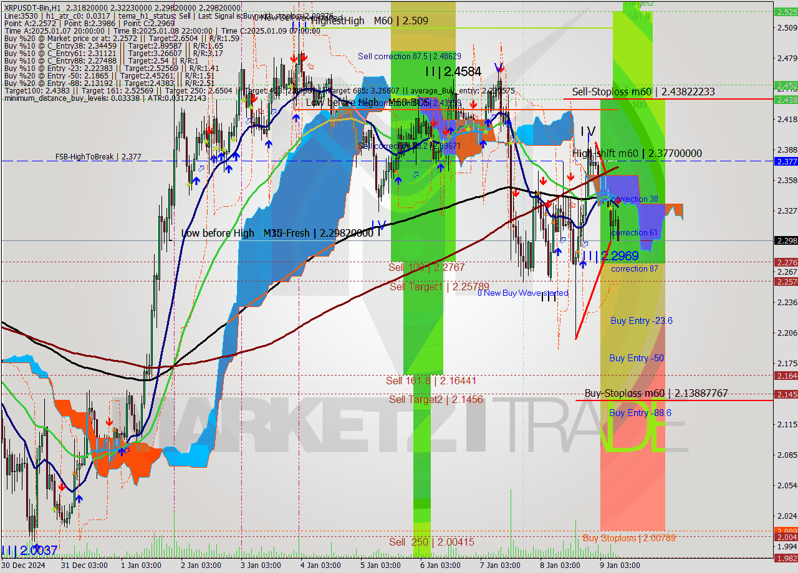The width and height of the screenshot is (798, 573).
Task: Select the 'Buy Entry -50' label
Action: tap(637, 358)
